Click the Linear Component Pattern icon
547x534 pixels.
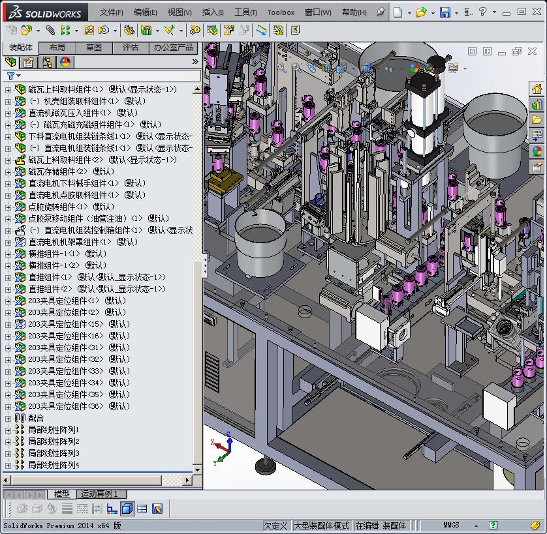point(65,31)
